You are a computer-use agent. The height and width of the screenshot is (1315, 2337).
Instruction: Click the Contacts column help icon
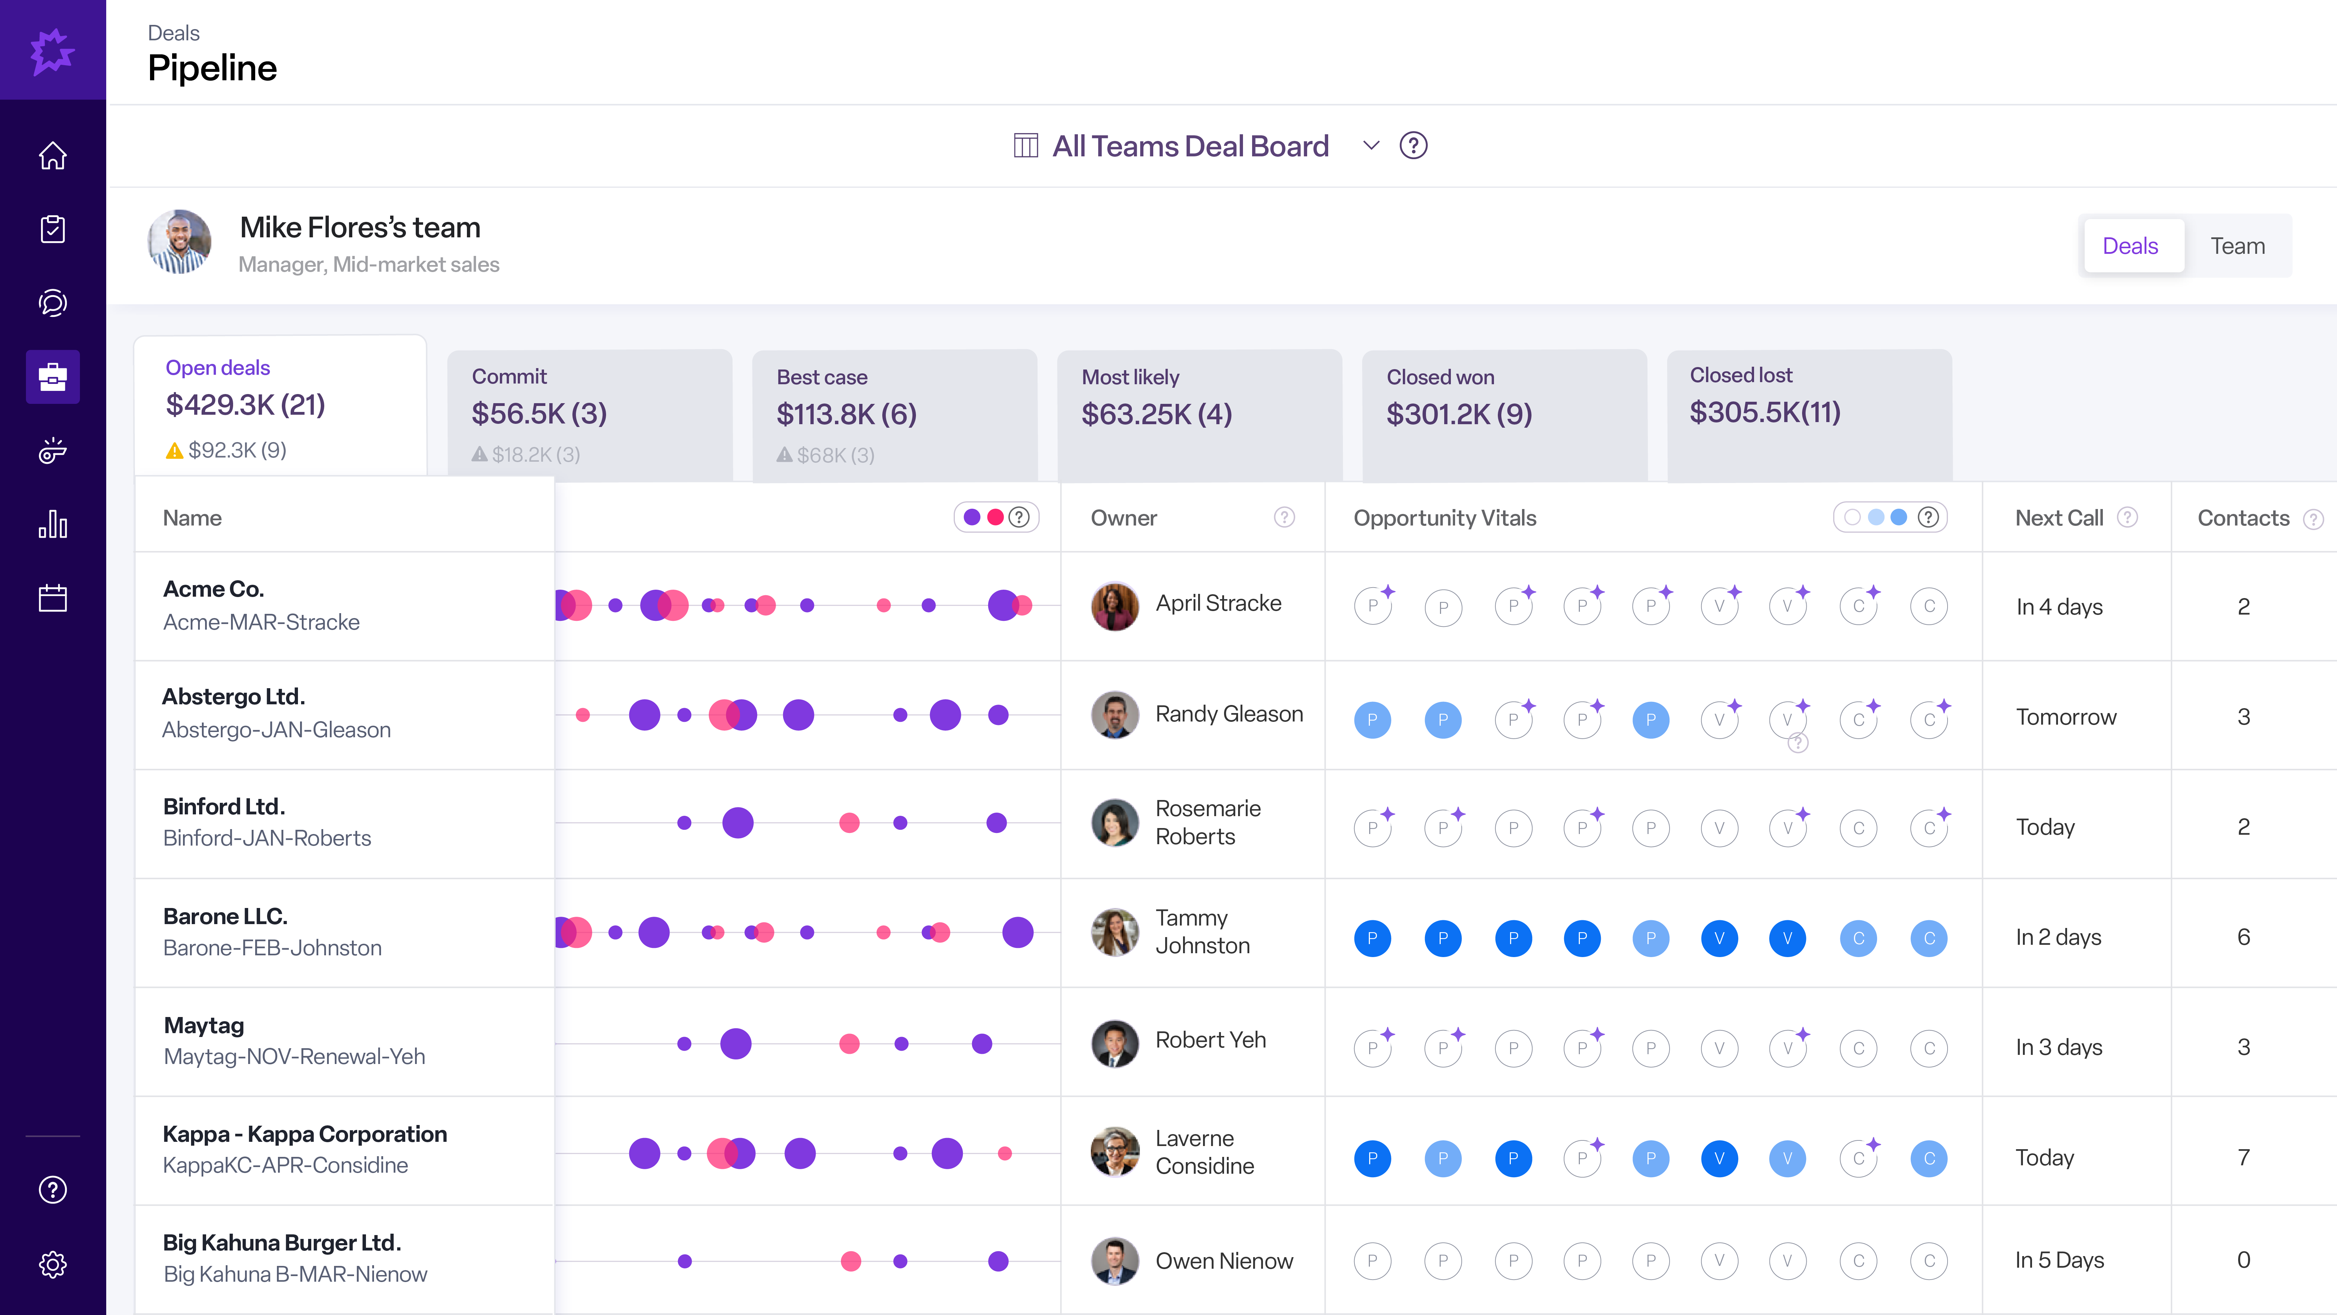(x=2314, y=519)
